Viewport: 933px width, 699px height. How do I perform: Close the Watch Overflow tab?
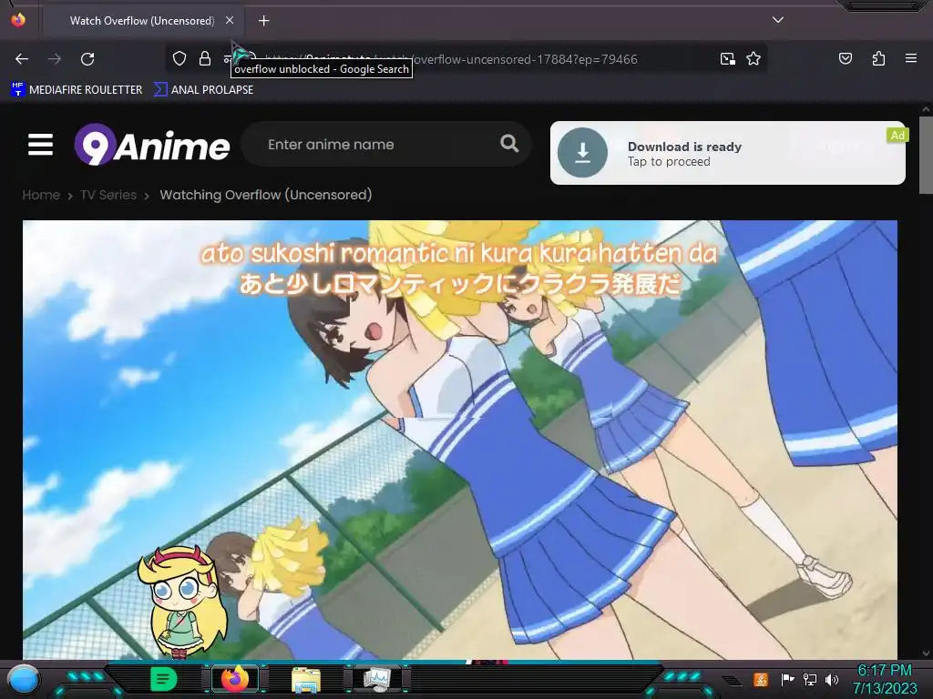tap(230, 20)
